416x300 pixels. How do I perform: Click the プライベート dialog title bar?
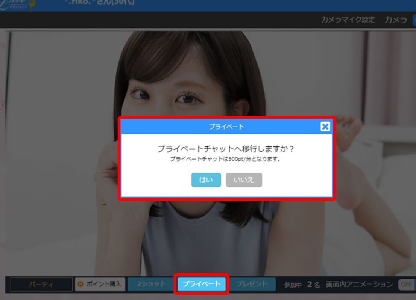[x=226, y=127]
